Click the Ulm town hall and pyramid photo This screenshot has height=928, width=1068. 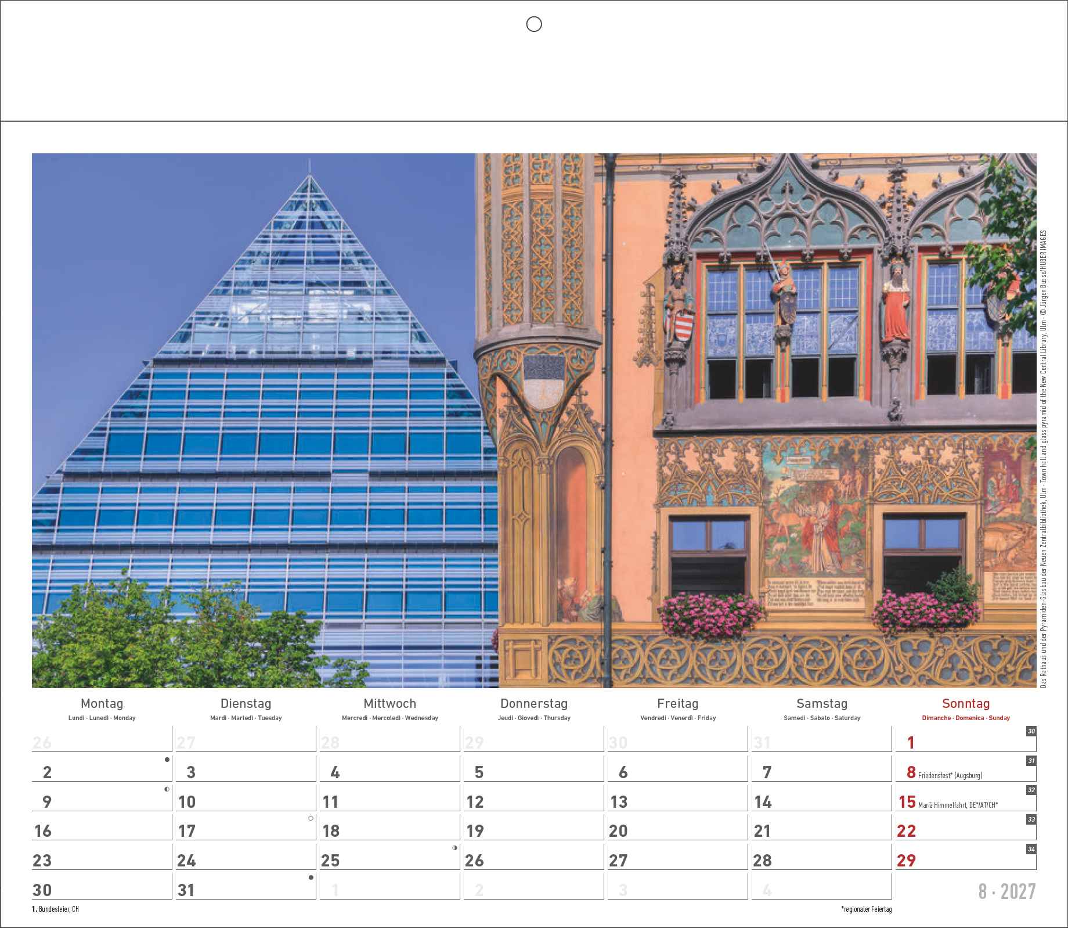point(534,420)
